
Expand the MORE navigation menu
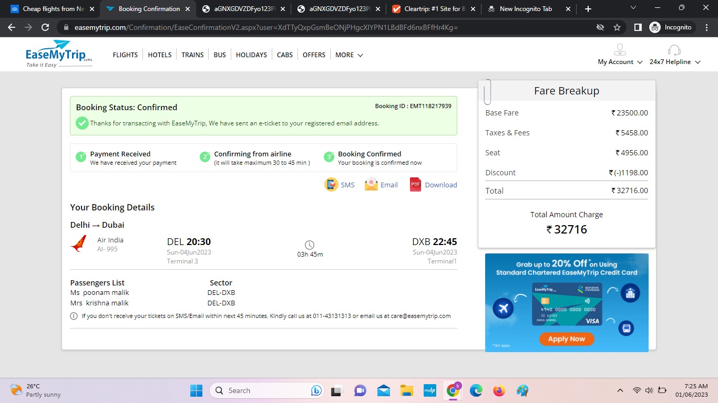click(349, 55)
